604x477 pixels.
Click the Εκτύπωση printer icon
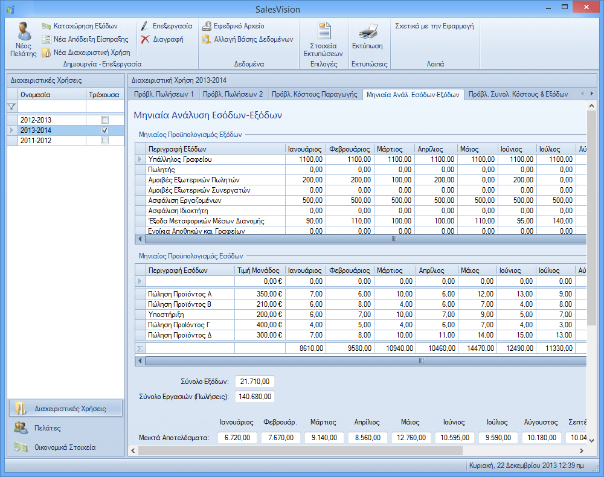[x=367, y=33]
